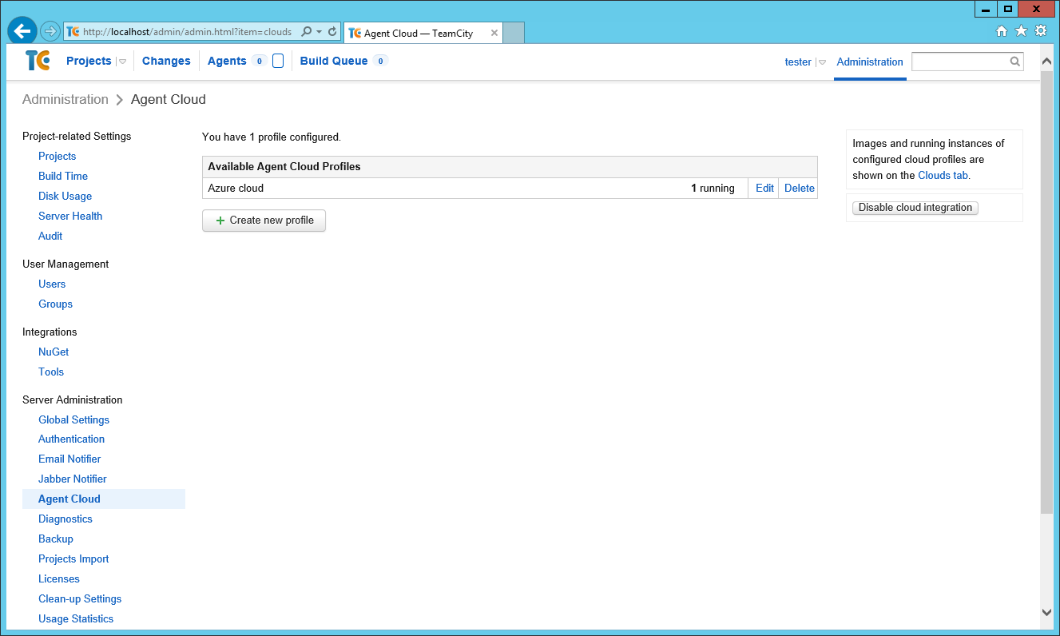The image size is (1060, 636).
Task: Click the browser forward arrow
Action: pos(50,32)
